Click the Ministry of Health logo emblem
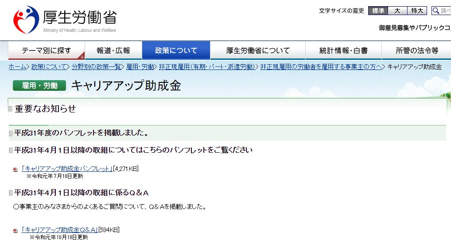The height and width of the screenshot is (248, 451). 26,19
